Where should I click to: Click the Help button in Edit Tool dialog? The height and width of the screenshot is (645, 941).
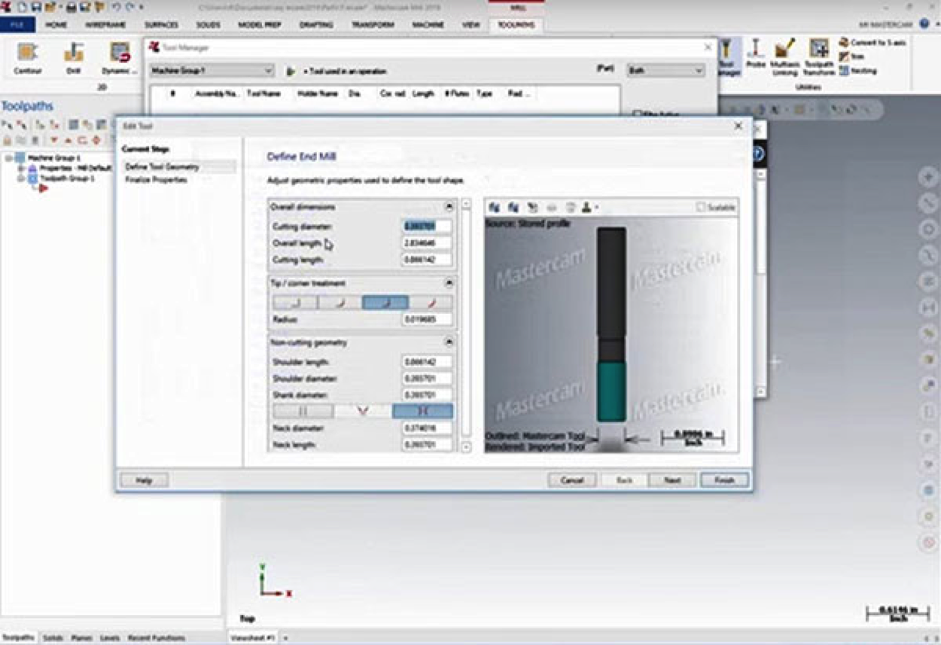coord(144,480)
